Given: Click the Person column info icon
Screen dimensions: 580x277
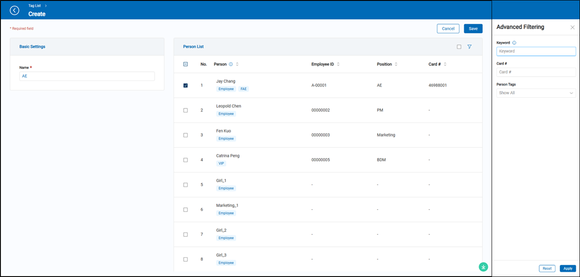Looking at the screenshot, I should [x=231, y=65].
